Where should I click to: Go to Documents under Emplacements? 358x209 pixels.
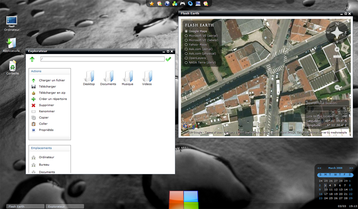pos(43,172)
